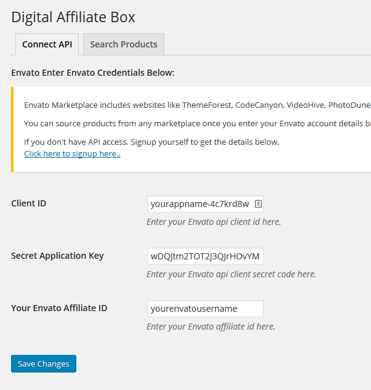The width and height of the screenshot is (371, 390).
Task: Click hint 'Enter your Envato api client secret code here.'
Action: coord(231,274)
